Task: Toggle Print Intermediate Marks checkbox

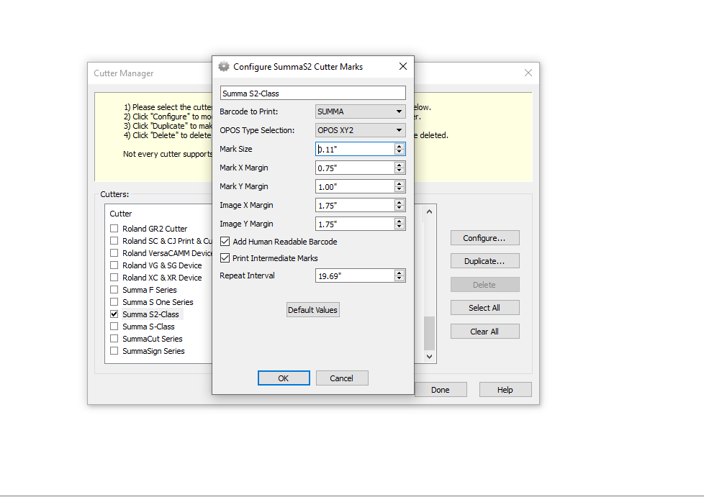Action: [225, 258]
